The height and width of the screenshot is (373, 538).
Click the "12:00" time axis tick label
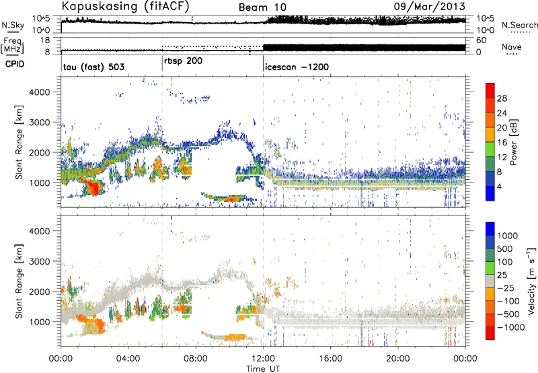coord(263,359)
